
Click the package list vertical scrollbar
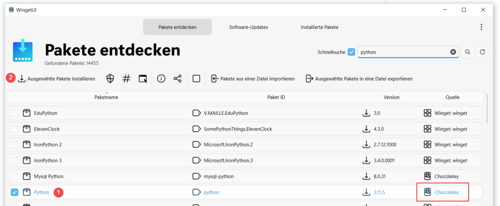(x=487, y=108)
